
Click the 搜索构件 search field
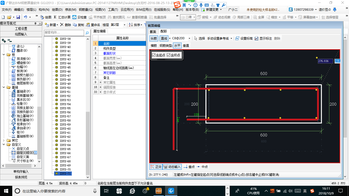click(64, 33)
